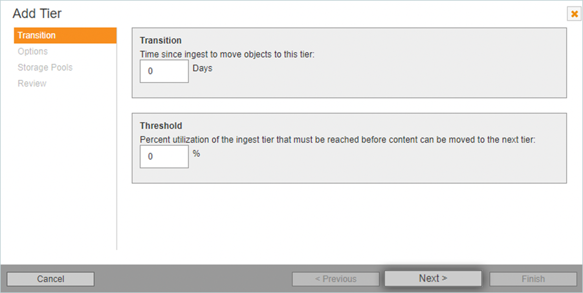Click the Add Tier dialog title

point(37,14)
